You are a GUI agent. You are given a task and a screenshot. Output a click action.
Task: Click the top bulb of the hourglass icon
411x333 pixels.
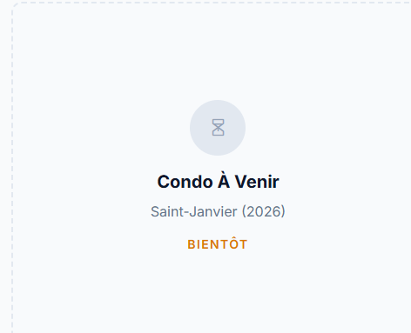tap(218, 123)
